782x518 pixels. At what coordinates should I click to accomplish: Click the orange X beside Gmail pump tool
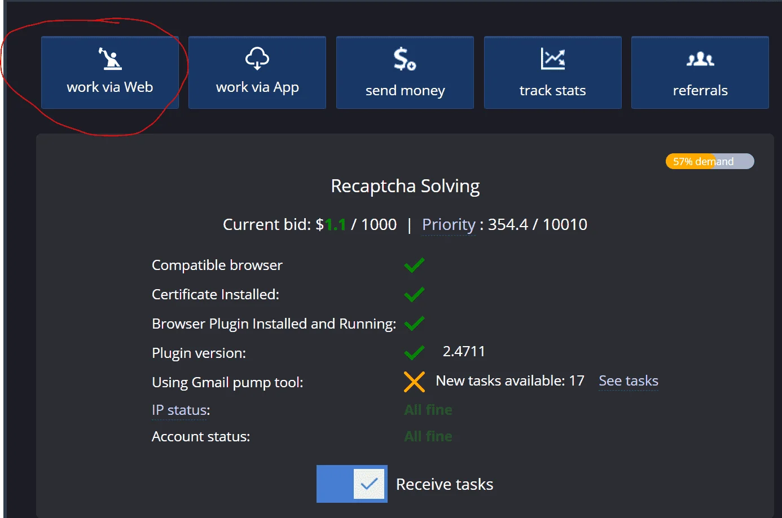coord(414,382)
